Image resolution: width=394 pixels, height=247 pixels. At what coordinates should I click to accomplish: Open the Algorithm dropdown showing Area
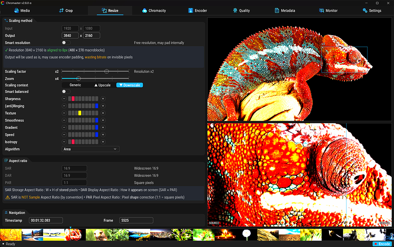coord(90,149)
